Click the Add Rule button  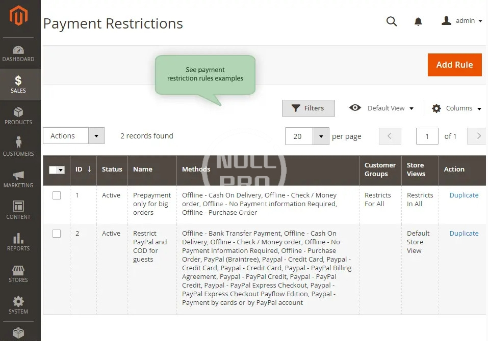(x=454, y=65)
